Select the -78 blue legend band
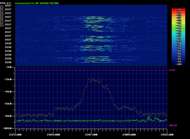 pyautogui.click(x=178, y=49)
